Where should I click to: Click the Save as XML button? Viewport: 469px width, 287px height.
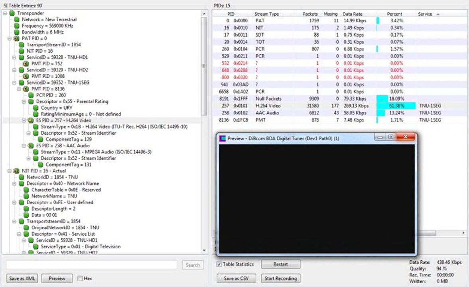click(22, 278)
